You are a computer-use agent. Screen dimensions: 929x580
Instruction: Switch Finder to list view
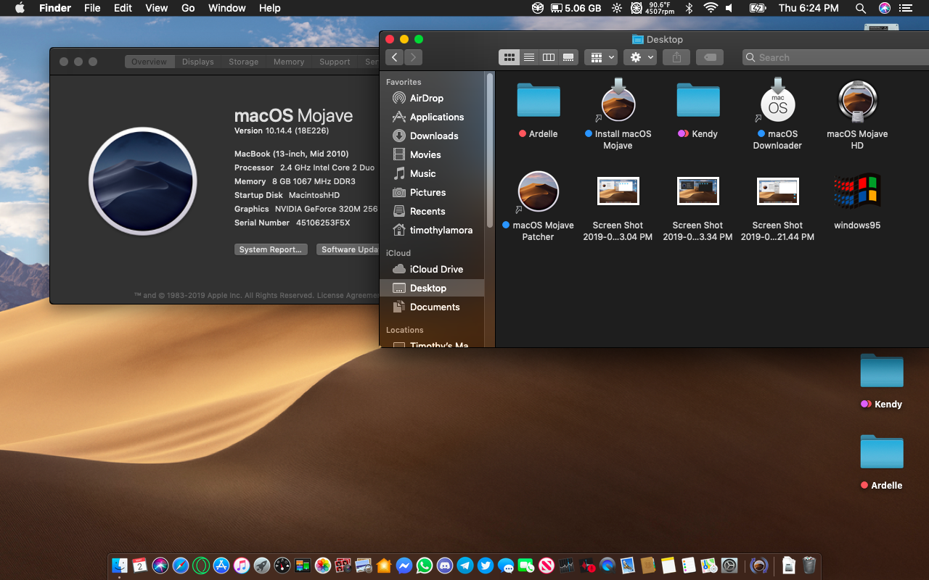coord(529,57)
